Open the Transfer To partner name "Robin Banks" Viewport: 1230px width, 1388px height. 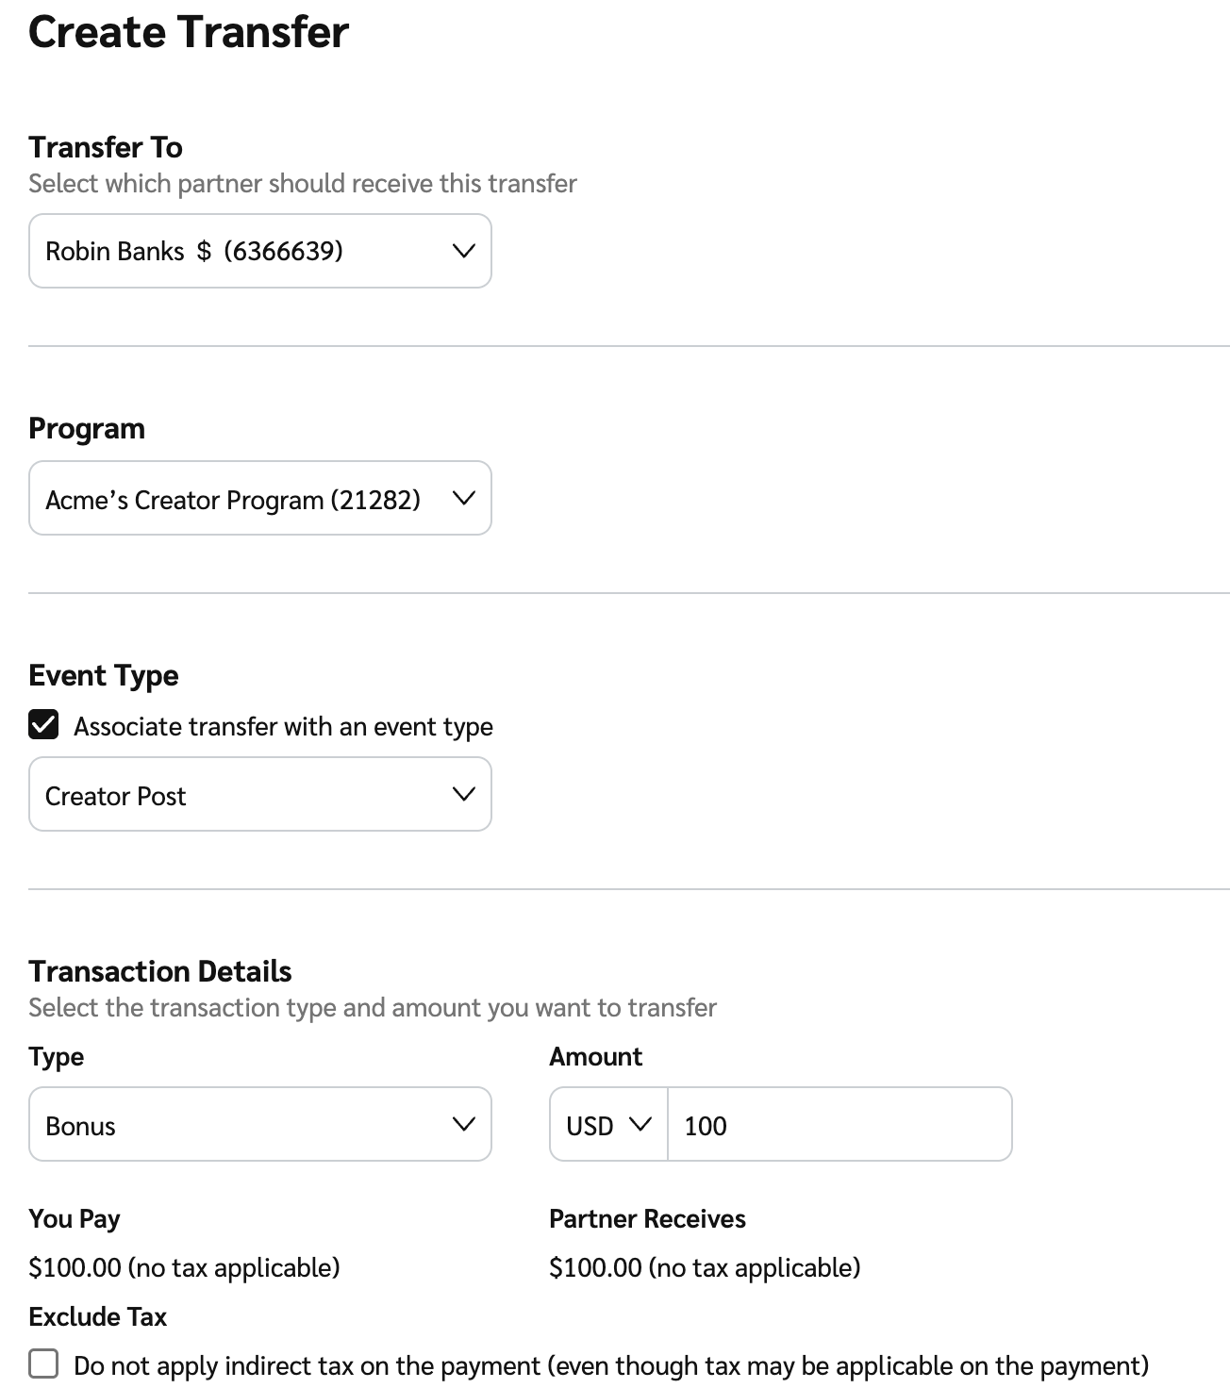115,251
